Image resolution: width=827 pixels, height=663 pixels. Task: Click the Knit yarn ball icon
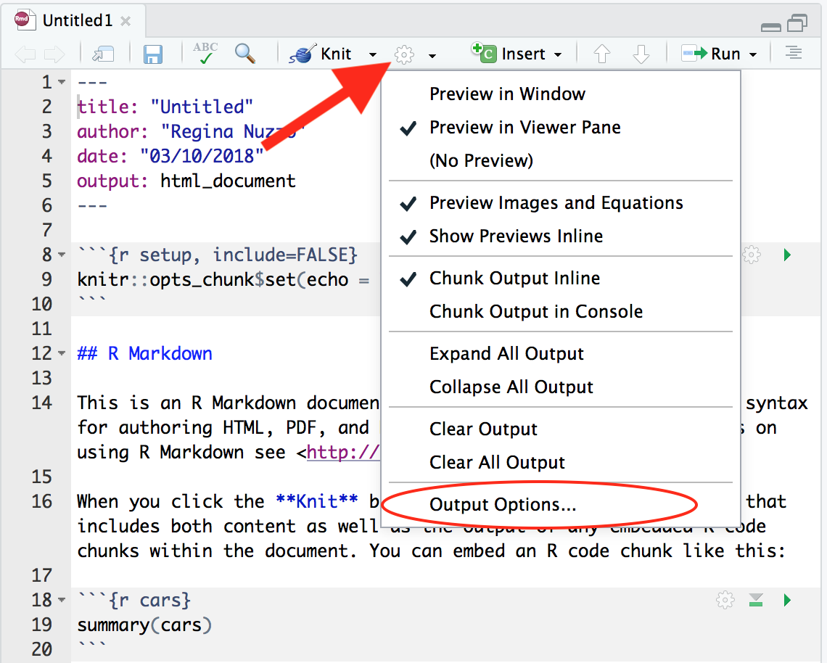pyautogui.click(x=303, y=54)
